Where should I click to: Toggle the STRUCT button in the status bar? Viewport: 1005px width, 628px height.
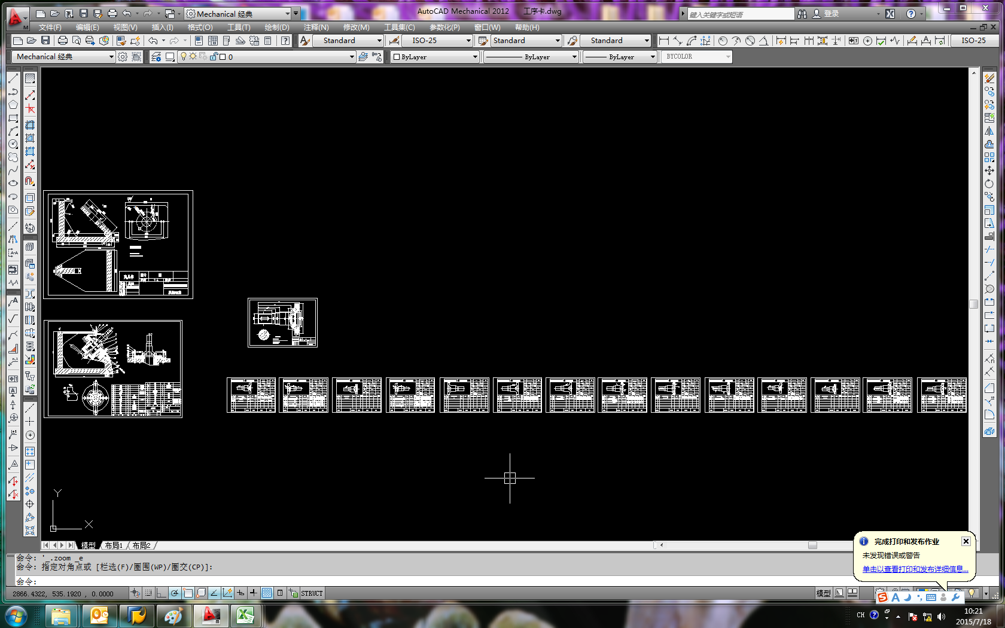tap(312, 593)
